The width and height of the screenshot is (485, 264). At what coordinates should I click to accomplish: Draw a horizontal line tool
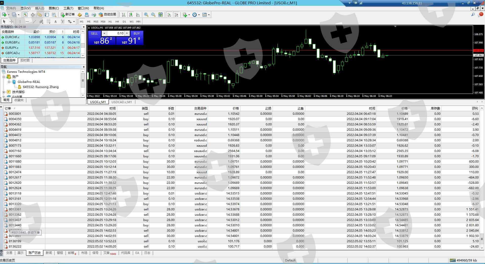pyautogui.click(x=27, y=22)
